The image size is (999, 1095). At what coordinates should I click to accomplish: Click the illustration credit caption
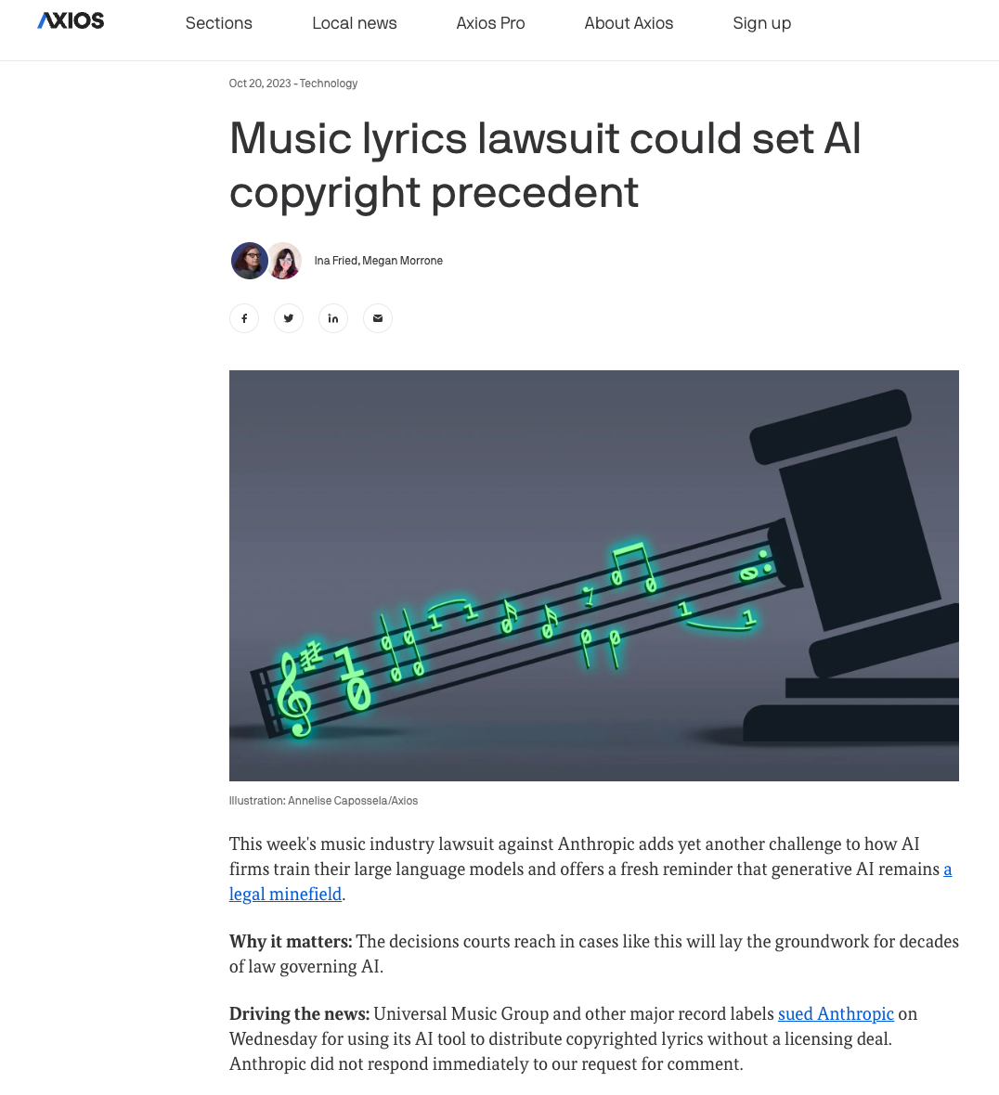pos(323,800)
